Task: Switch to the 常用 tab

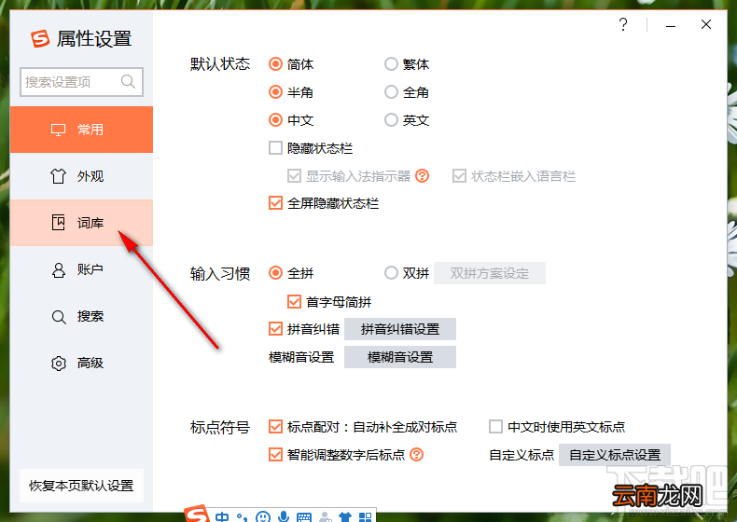Action: pos(81,130)
